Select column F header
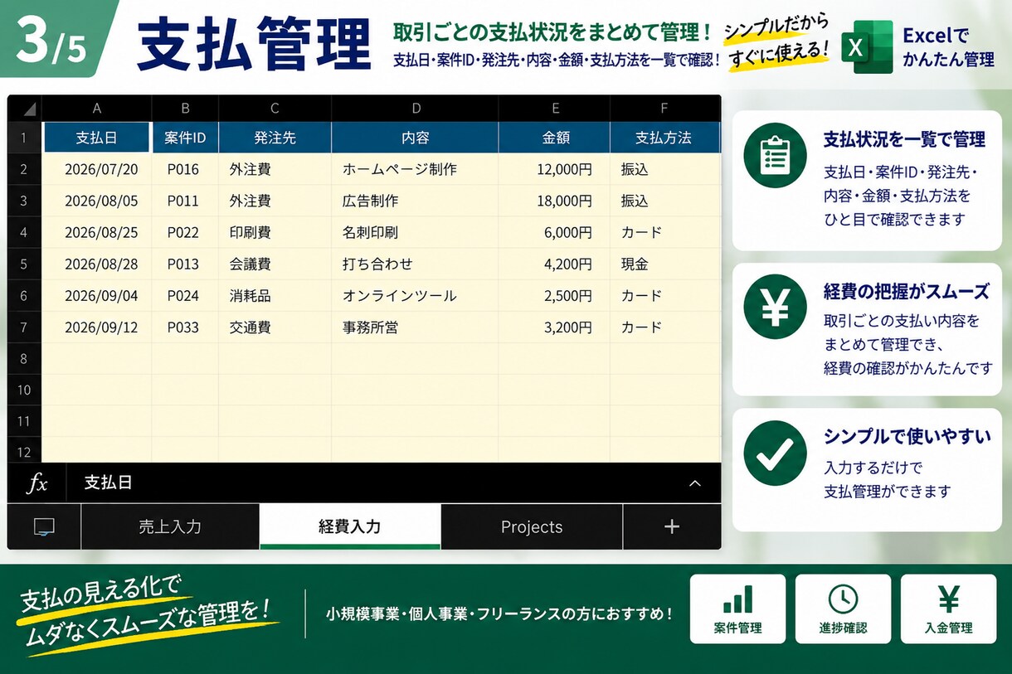Screen dimensions: 1012x674 [x=664, y=109]
